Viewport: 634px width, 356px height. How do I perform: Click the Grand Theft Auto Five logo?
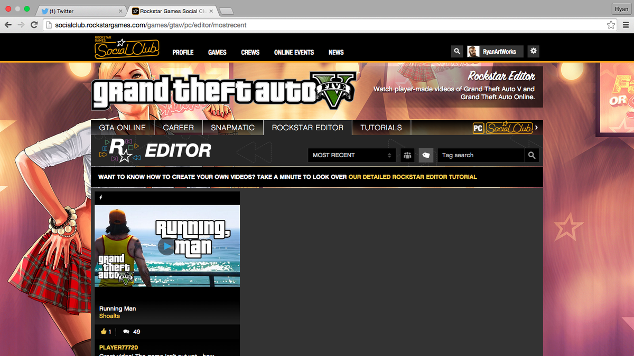[x=223, y=91]
